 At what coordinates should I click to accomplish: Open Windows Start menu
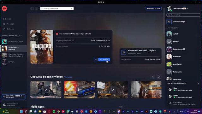(21, 111)
